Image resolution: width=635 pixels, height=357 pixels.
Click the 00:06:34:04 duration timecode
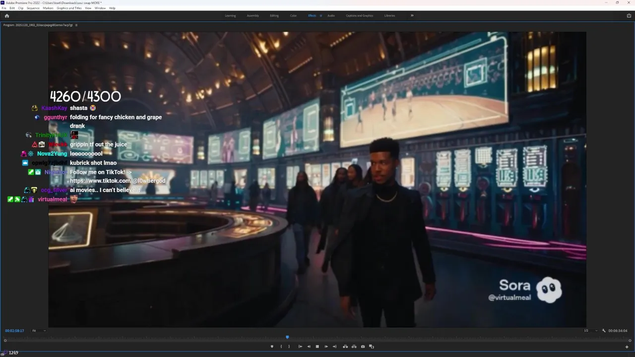pyautogui.click(x=618, y=331)
